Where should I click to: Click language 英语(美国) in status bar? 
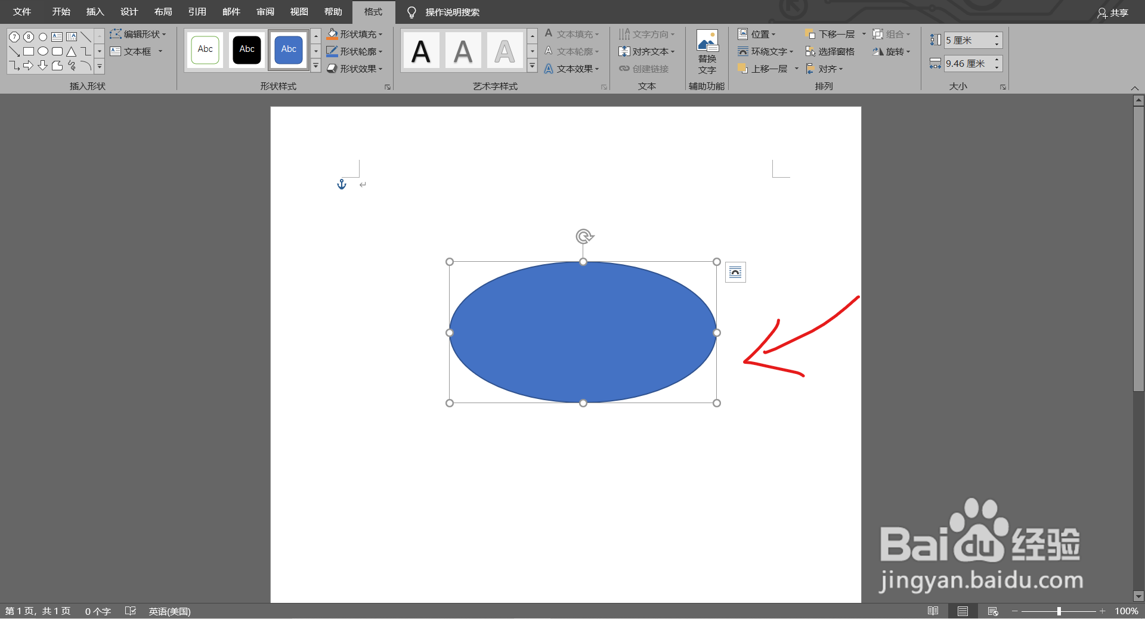tap(169, 611)
